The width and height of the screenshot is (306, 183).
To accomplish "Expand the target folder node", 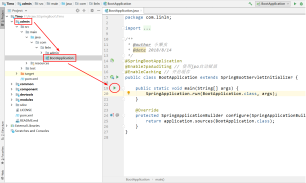I will point(16,73).
